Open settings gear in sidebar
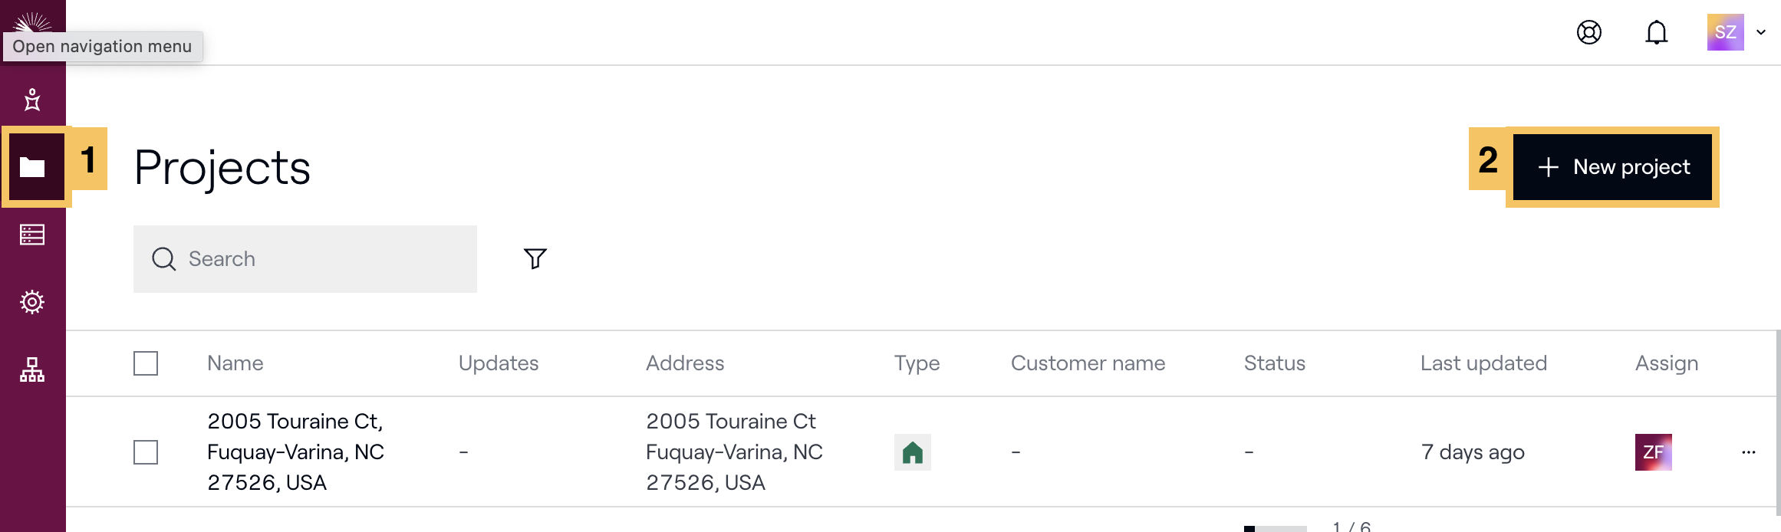Viewport: 1781px width, 532px height. pos(32,302)
